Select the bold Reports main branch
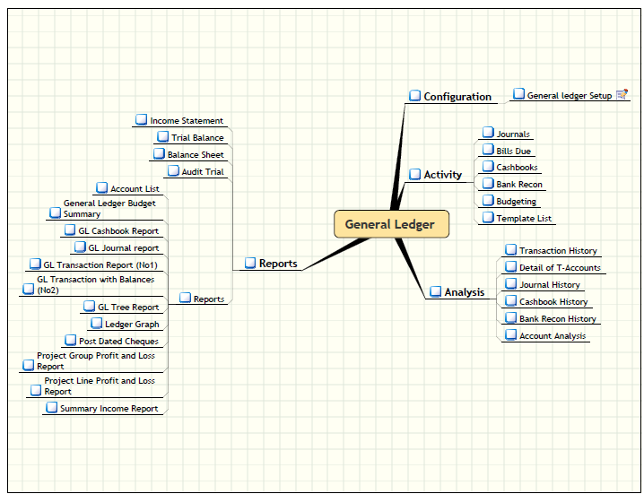 277,264
